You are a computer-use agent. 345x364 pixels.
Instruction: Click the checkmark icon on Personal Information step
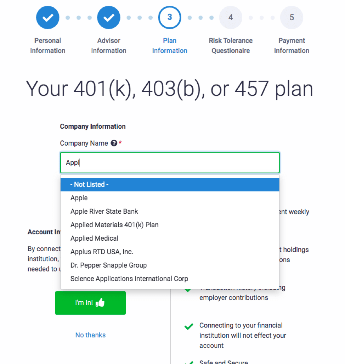coord(47,17)
